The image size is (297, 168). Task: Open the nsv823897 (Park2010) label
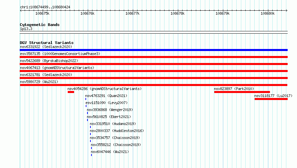point(234,89)
